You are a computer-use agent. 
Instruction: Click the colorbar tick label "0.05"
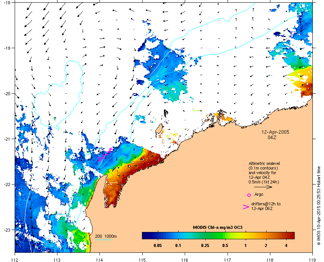158,246
